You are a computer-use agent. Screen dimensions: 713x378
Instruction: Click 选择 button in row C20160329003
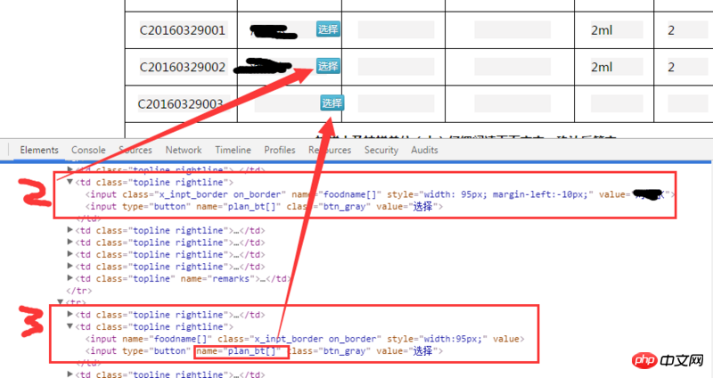(332, 103)
